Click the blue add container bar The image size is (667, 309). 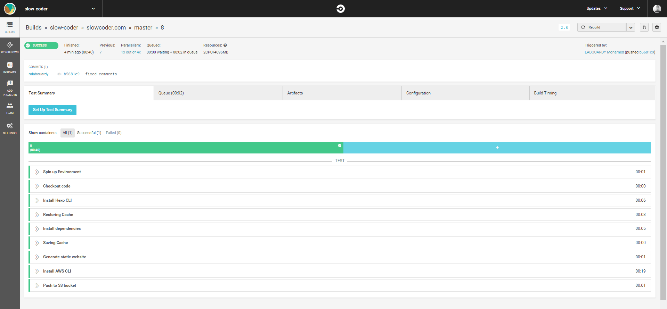pyautogui.click(x=497, y=148)
